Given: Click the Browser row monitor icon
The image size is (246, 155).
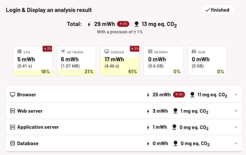Looking at the screenshot, I should click(12, 95).
